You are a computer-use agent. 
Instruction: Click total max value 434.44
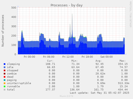click(123, 90)
